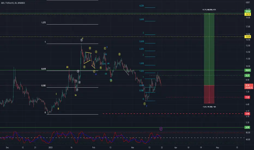Click the blue 3.618 Fibonacci level label
The width and height of the screenshot is (254, 150).
141,19
